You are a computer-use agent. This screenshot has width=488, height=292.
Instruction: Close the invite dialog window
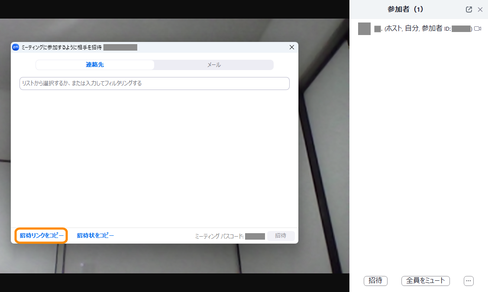click(x=291, y=47)
